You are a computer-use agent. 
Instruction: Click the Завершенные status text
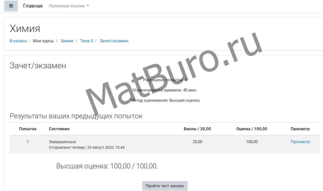pos(62,142)
